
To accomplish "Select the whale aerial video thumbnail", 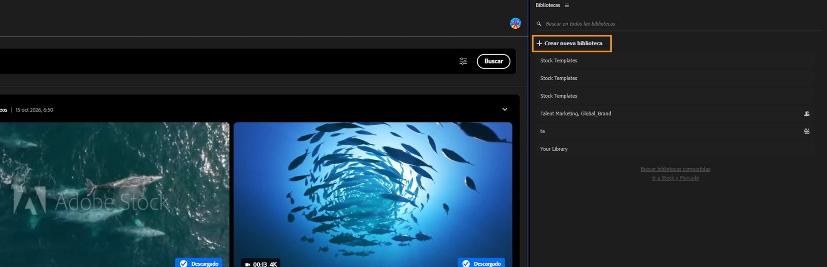I will [x=115, y=194].
